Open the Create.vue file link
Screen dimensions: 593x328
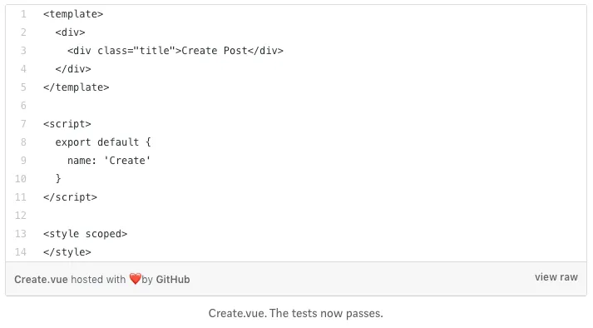pyautogui.click(x=41, y=280)
